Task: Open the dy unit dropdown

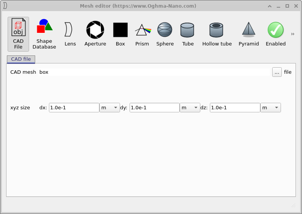Action: point(190,108)
